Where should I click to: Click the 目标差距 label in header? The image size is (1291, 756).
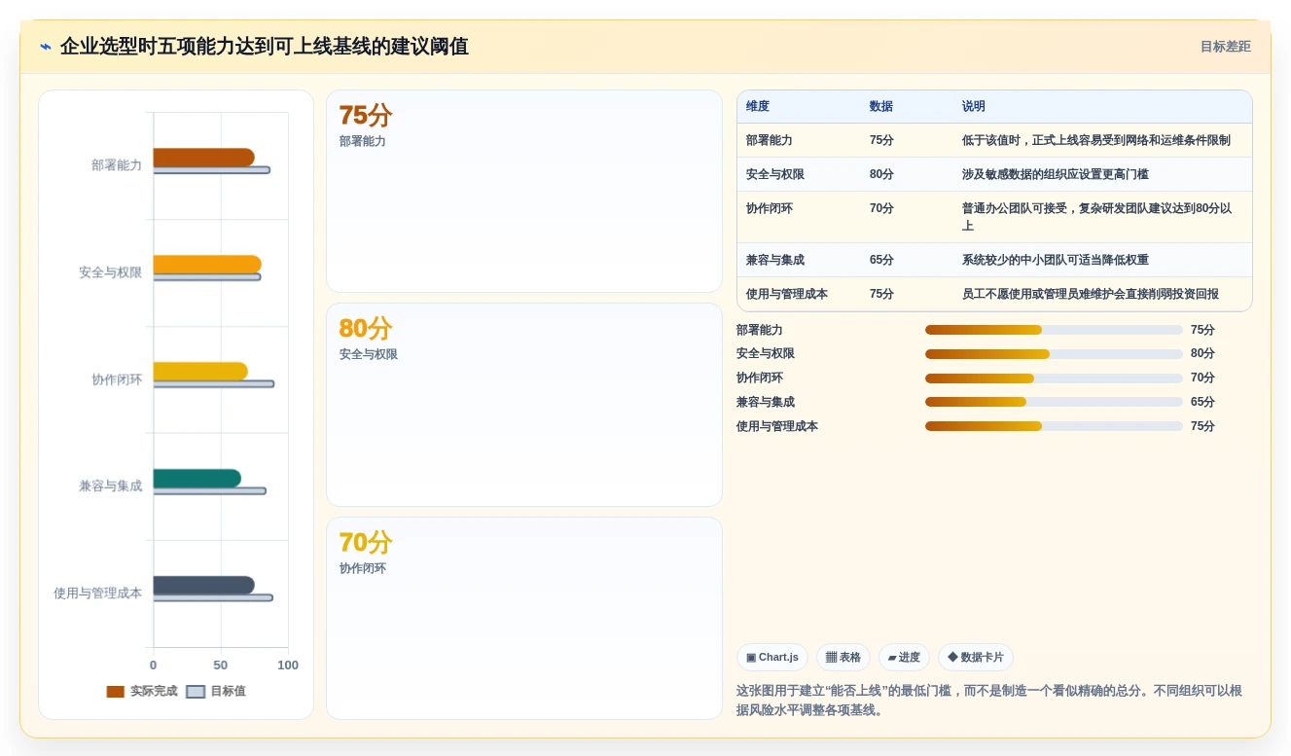[1225, 47]
